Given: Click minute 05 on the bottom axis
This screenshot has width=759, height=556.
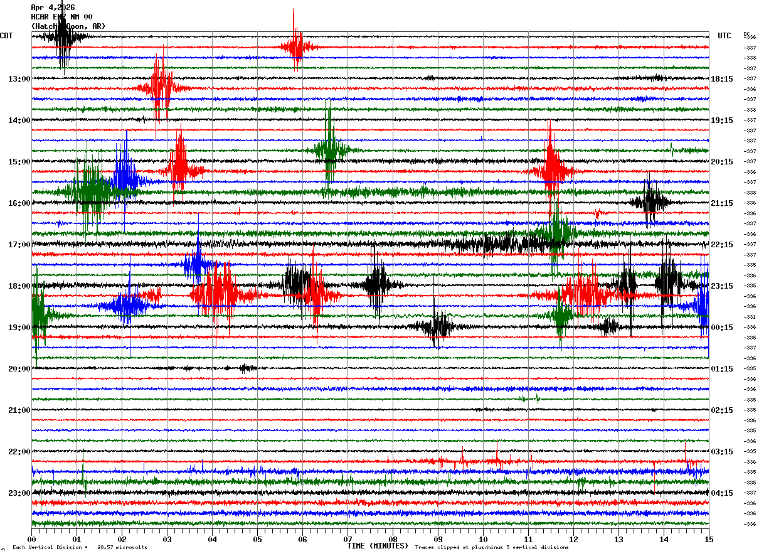Looking at the screenshot, I should 257,539.
